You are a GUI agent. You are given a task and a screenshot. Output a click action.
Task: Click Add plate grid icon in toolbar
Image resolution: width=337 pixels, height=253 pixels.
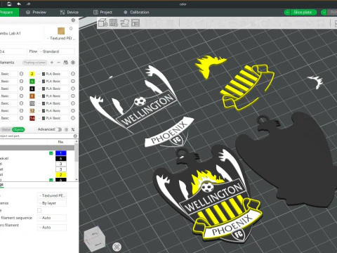[x=114, y=22]
